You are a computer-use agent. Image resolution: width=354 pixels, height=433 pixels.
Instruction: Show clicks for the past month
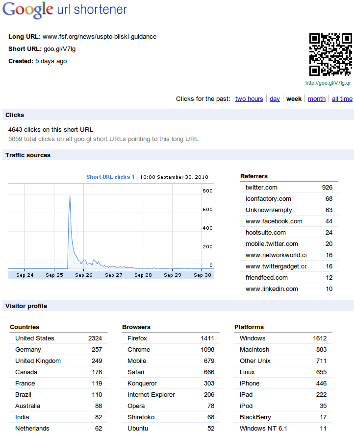tap(317, 99)
